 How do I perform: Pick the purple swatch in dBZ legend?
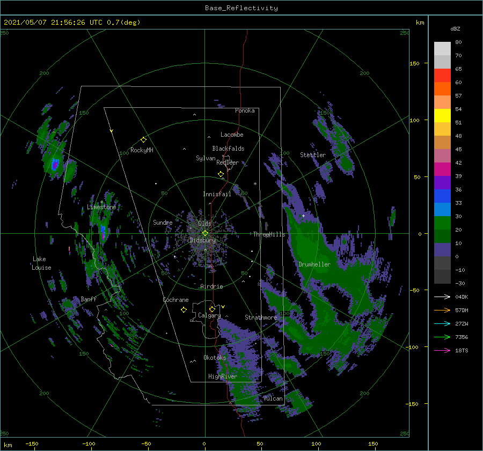[x=442, y=183]
